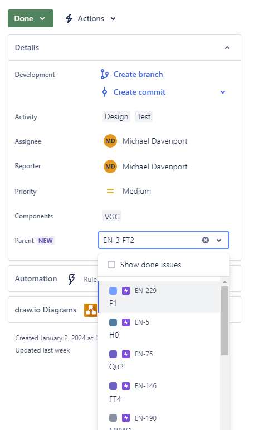Image resolution: width=254 pixels, height=430 pixels.
Task: Click the branch icon beside Create branch
Action: coord(105,74)
